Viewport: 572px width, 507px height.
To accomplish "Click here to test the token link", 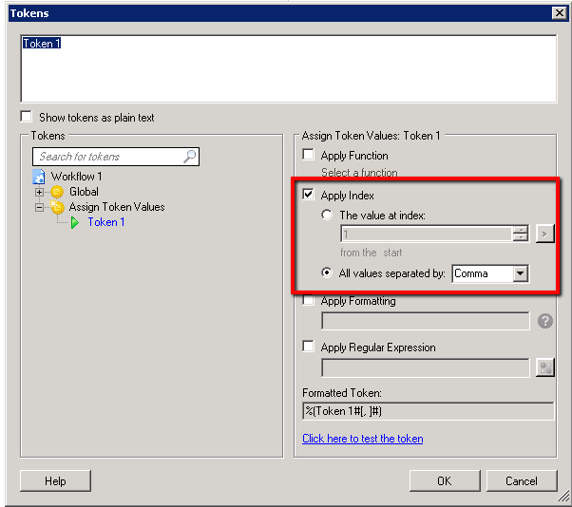I will pos(363,439).
